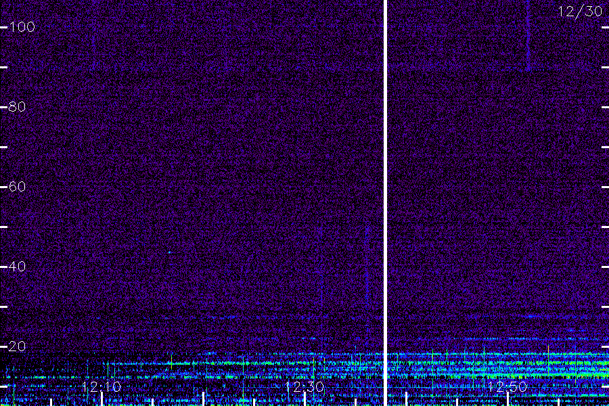Click the 12:30 time label
Image resolution: width=609 pixels, height=406 pixels.
(x=304, y=386)
